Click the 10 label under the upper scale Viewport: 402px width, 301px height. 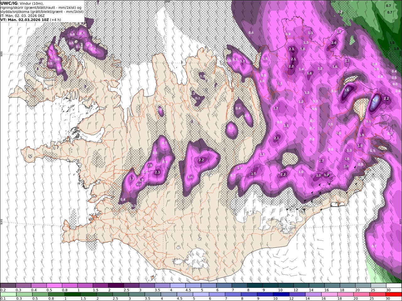click(x=280, y=290)
